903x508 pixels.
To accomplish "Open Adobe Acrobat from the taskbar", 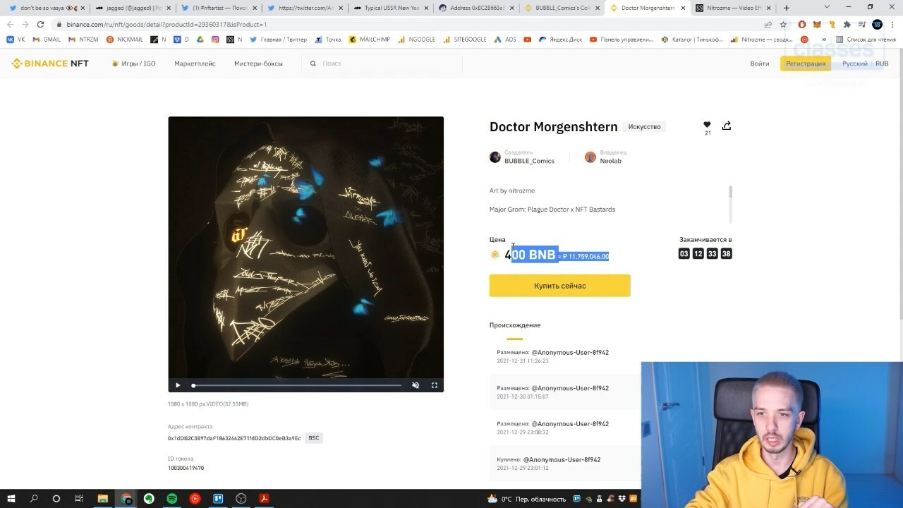I will [264, 498].
